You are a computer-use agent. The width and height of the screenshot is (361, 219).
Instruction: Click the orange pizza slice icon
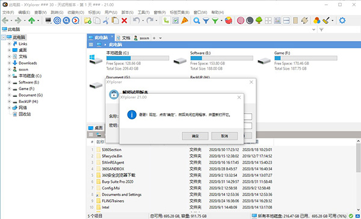point(185,20)
